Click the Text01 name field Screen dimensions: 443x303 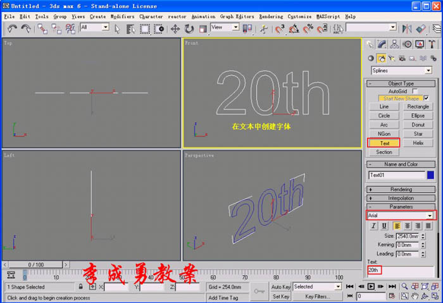pyautogui.click(x=397, y=175)
